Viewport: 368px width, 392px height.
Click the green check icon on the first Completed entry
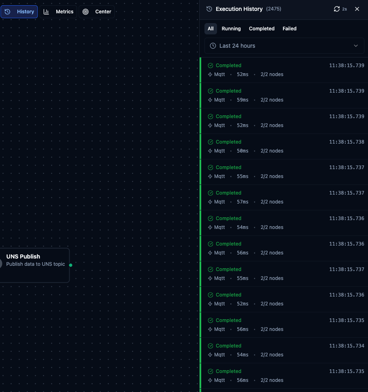211,65
